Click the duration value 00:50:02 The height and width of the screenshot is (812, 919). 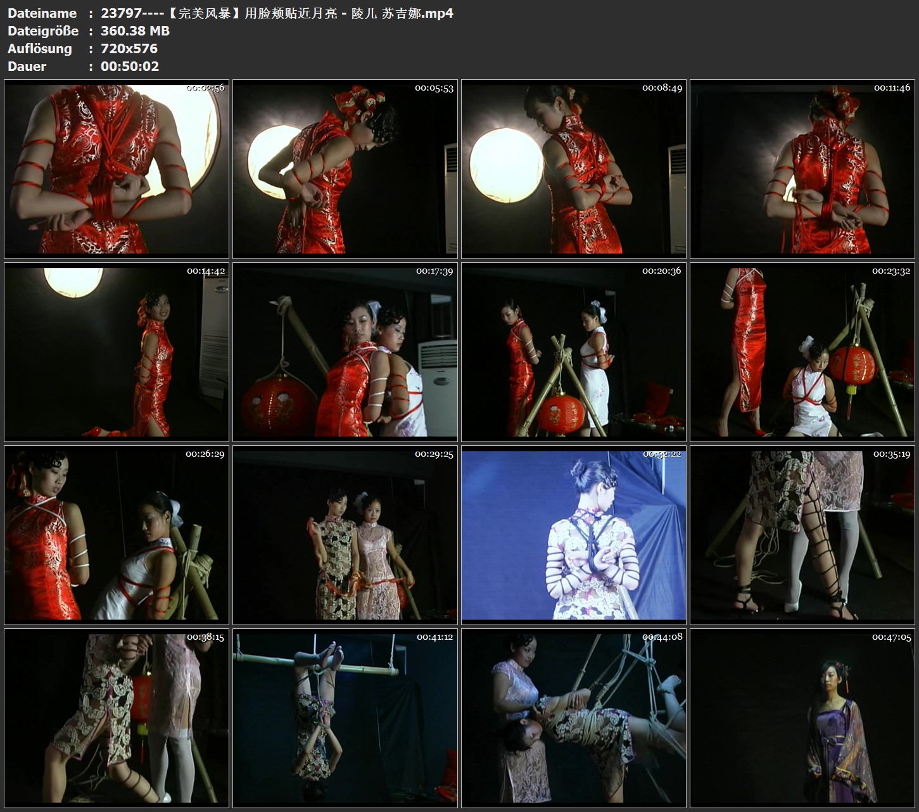pos(130,67)
